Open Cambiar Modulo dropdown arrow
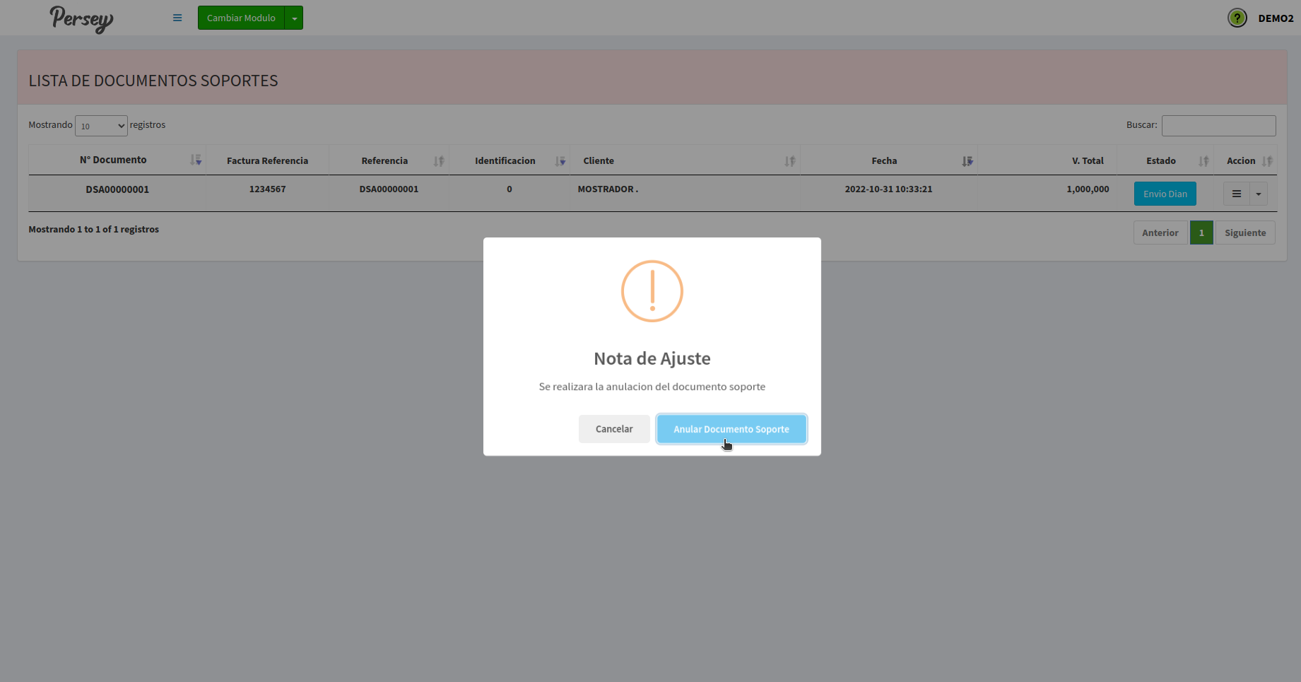 point(294,18)
